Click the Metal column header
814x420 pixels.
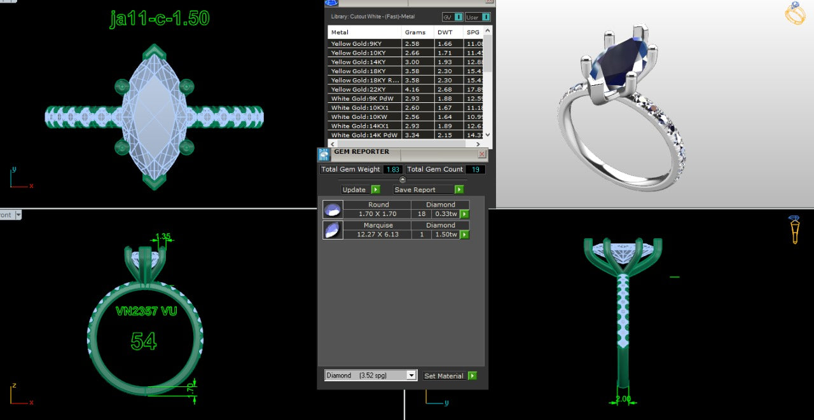[x=364, y=32]
